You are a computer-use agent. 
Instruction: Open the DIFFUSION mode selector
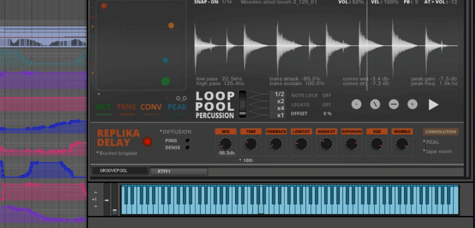177,132
